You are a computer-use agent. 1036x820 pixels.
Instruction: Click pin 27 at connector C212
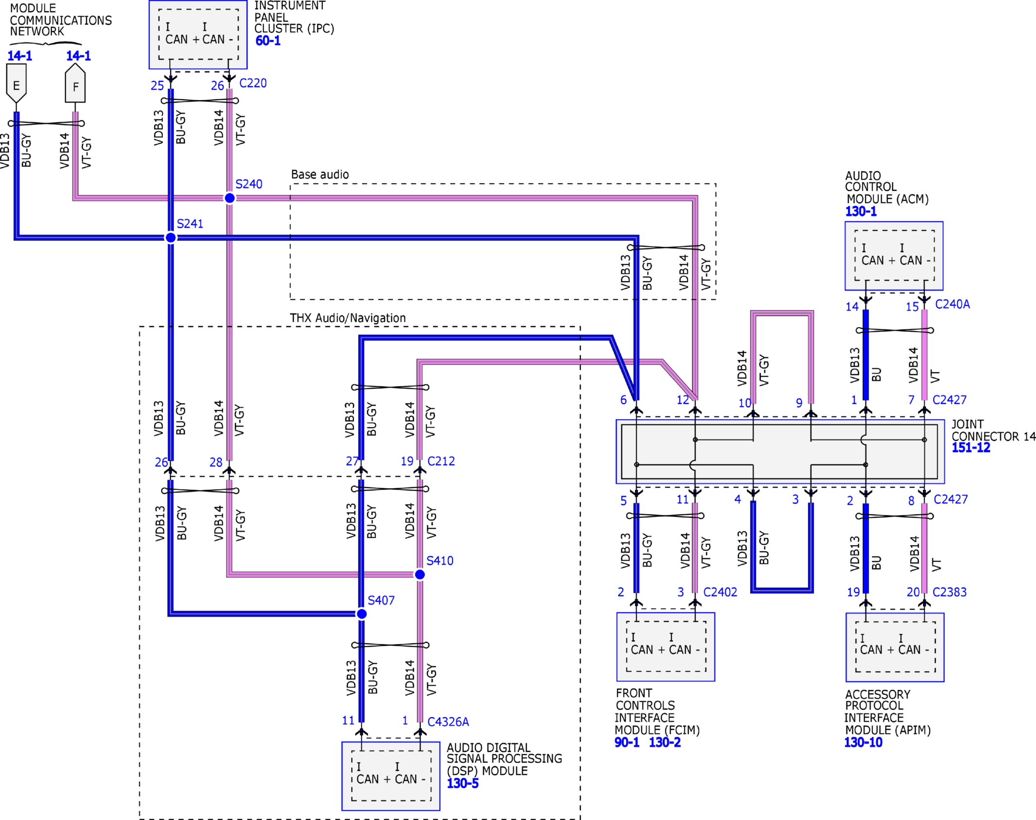click(x=352, y=461)
